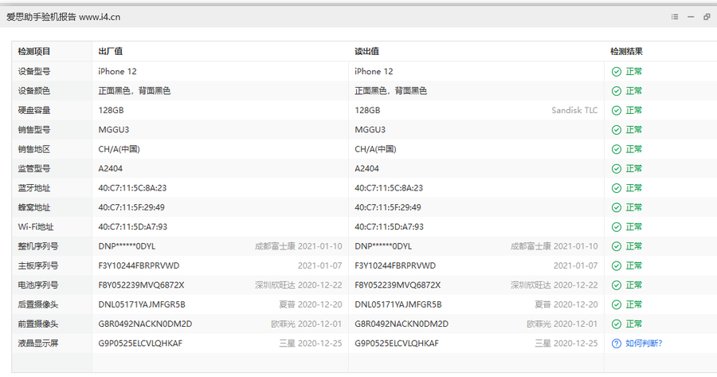
Task: Minimize the 爱思助手验机报告 window
Action: 691,17
